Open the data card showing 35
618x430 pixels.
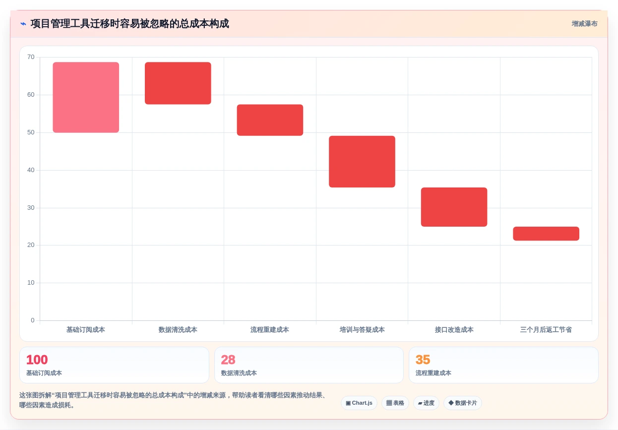pos(503,365)
